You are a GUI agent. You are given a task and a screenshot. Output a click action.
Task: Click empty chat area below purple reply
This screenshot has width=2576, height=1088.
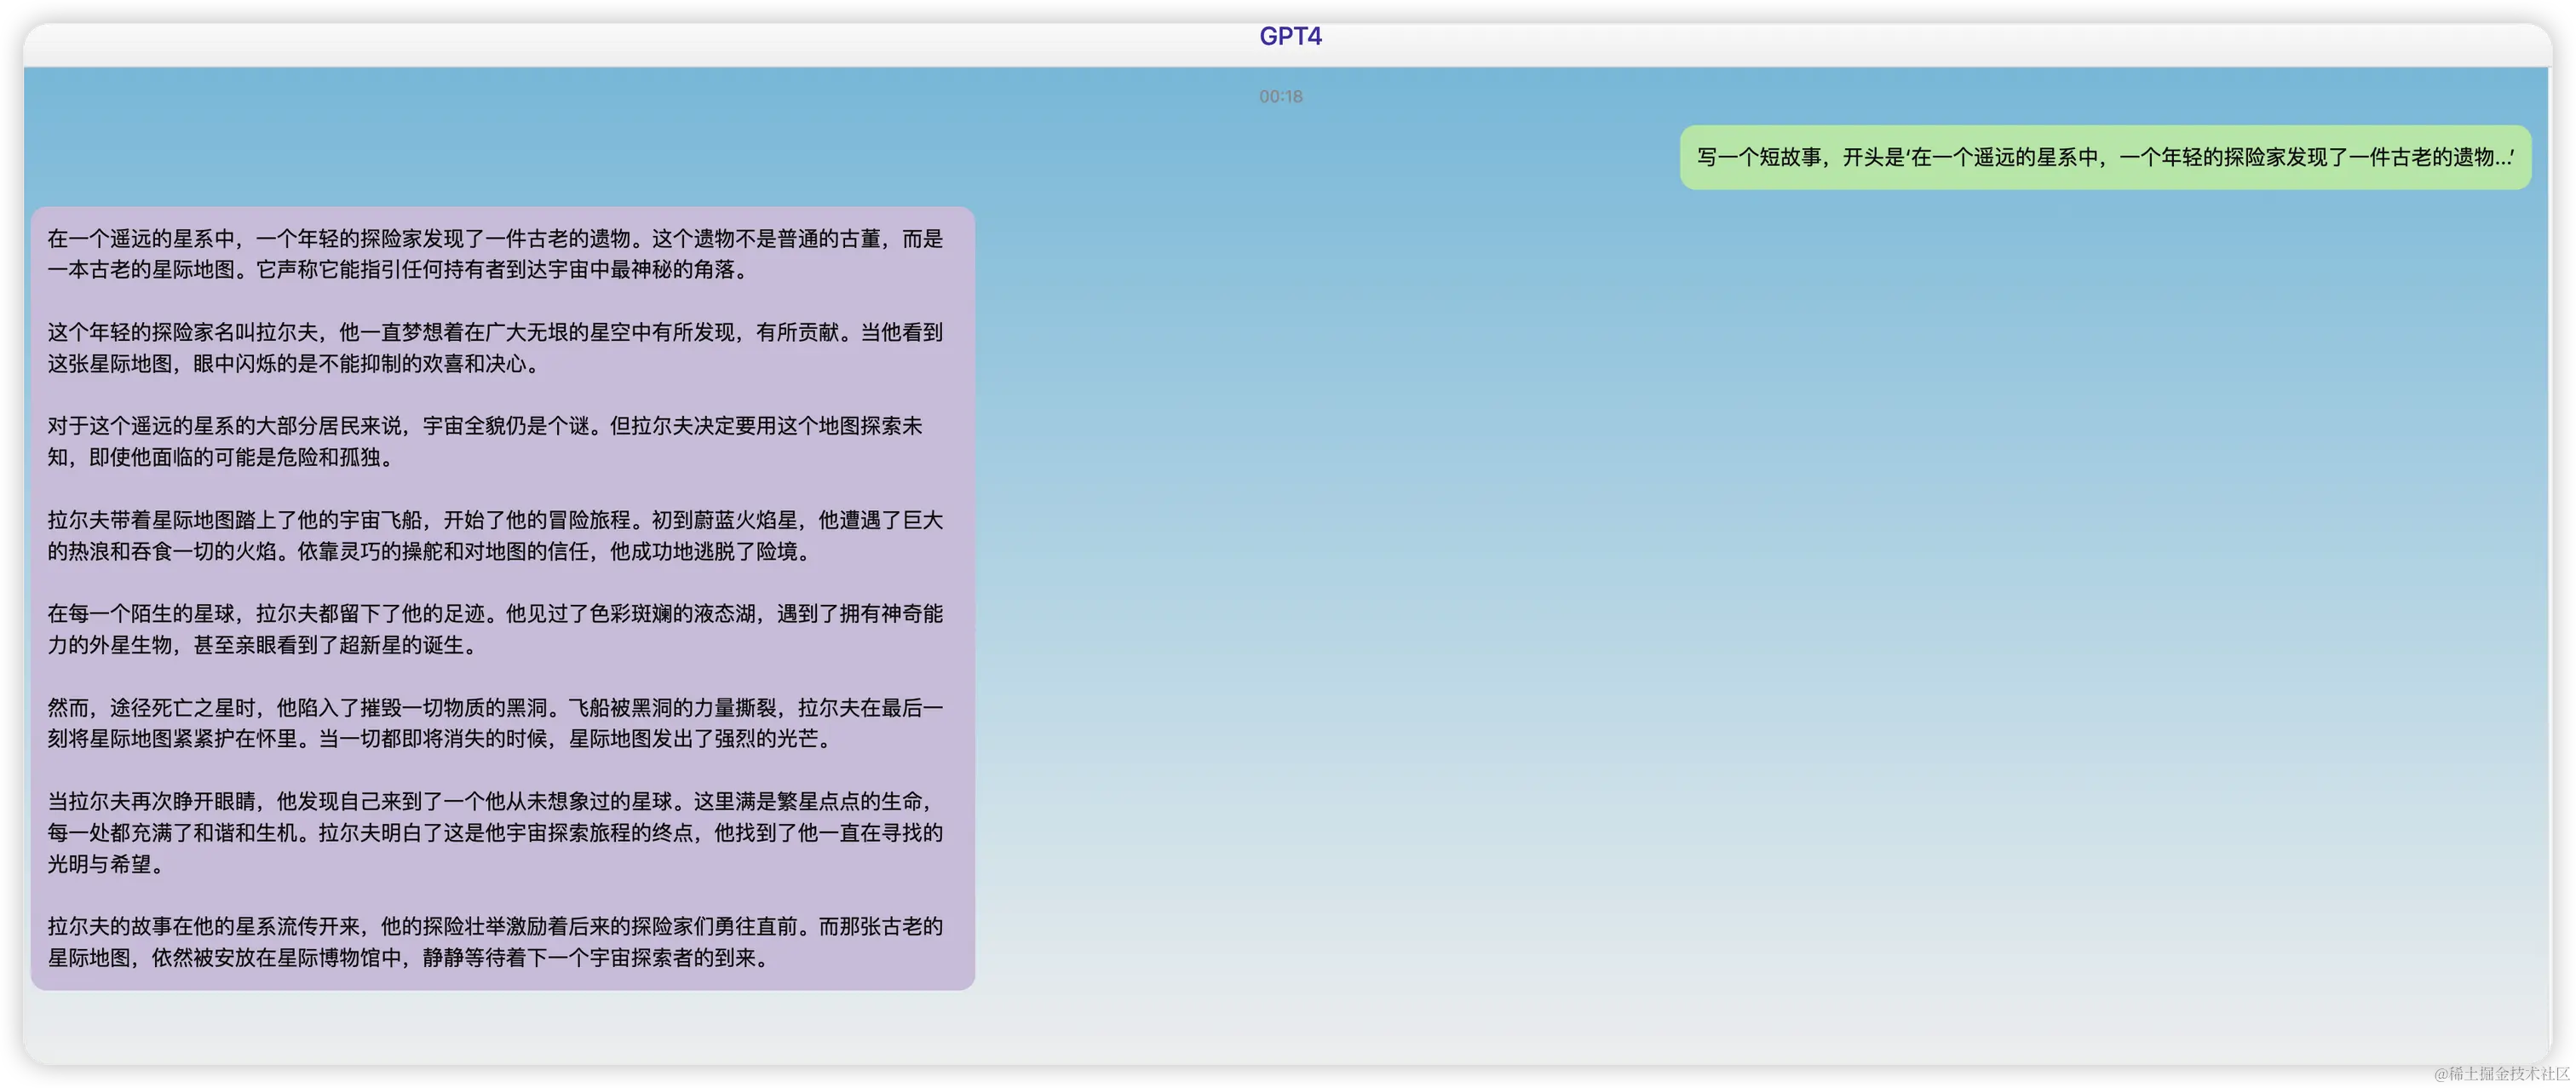tap(500, 1025)
